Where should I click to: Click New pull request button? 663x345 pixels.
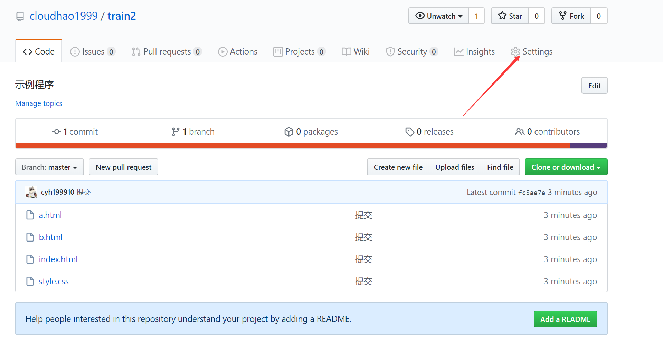(123, 167)
